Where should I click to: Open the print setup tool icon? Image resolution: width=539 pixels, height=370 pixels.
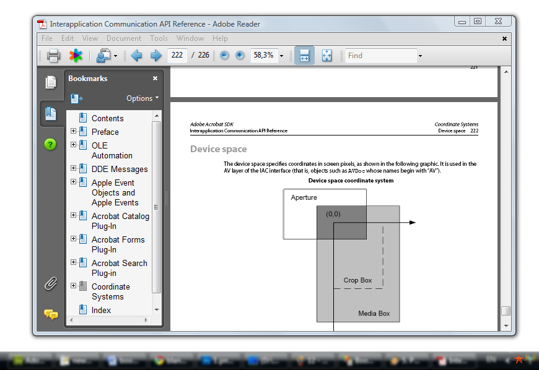pos(103,56)
